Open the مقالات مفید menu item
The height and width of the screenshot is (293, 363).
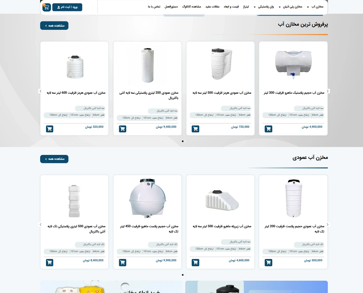click(x=212, y=7)
